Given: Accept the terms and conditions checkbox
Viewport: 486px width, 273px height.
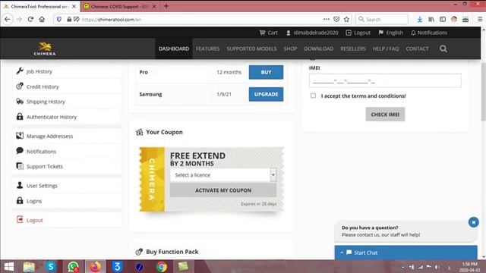Looking at the screenshot, I should (x=313, y=96).
